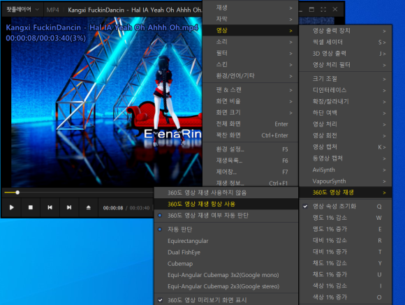
Task: Click 명도 1% 감소
Action: pos(346,218)
